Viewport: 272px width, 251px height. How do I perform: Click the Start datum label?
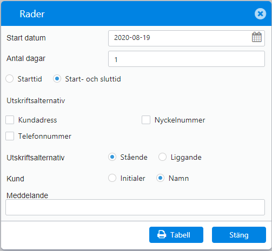pos(26,38)
